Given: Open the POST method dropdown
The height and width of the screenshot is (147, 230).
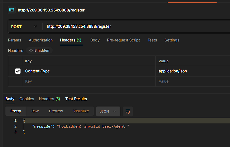Looking at the screenshot, I should coord(24,27).
